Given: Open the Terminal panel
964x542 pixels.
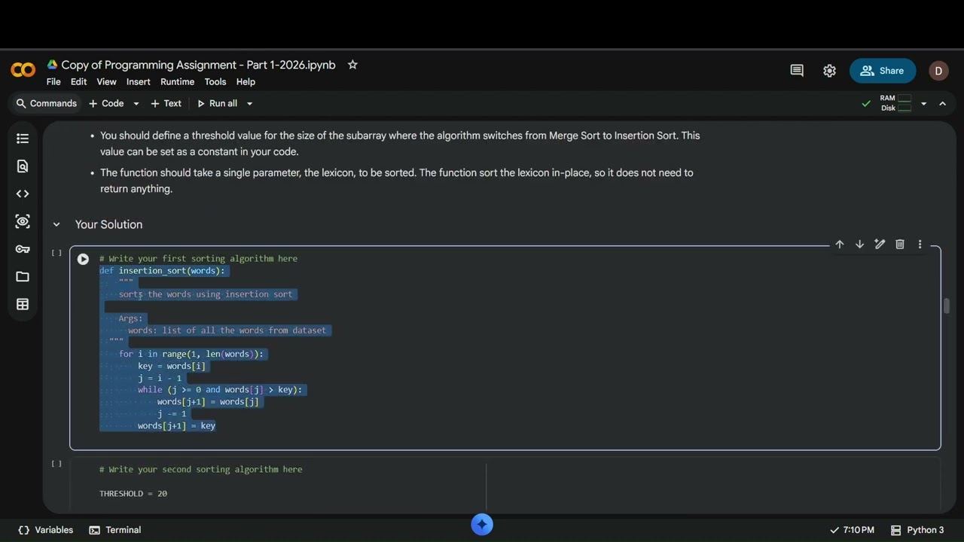Looking at the screenshot, I should (115, 530).
